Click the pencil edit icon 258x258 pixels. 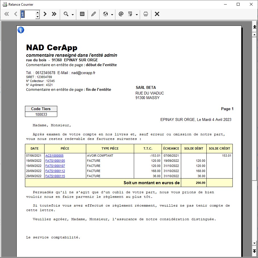[x=94, y=14]
